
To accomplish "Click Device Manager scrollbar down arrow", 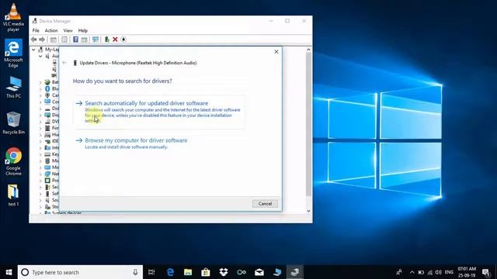I will [x=308, y=211].
